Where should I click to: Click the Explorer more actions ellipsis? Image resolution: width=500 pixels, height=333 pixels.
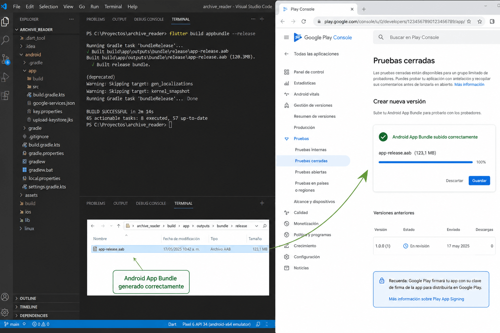[71, 19]
